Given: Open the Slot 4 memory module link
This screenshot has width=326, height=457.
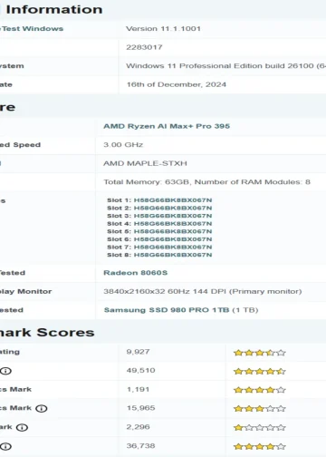Looking at the screenshot, I should coord(173,224).
